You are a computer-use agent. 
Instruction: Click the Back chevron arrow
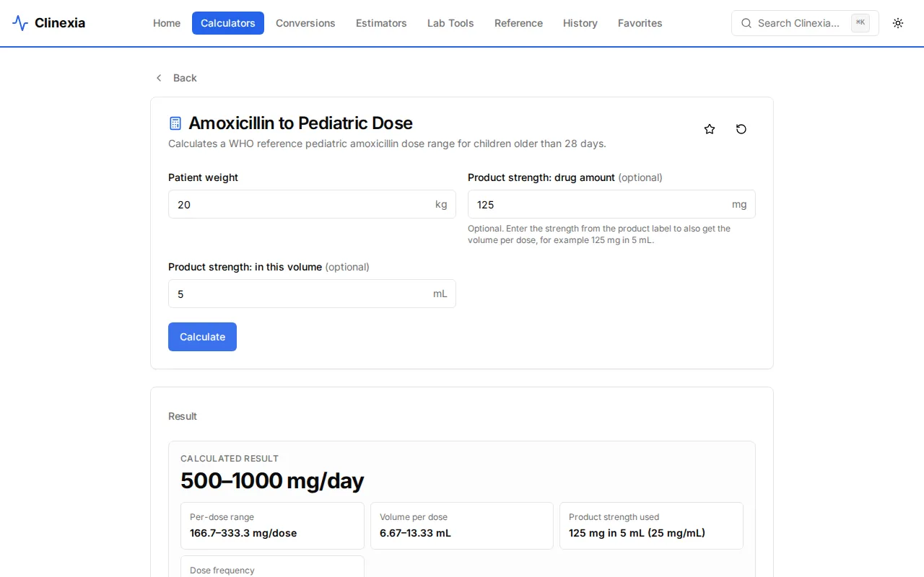159,78
